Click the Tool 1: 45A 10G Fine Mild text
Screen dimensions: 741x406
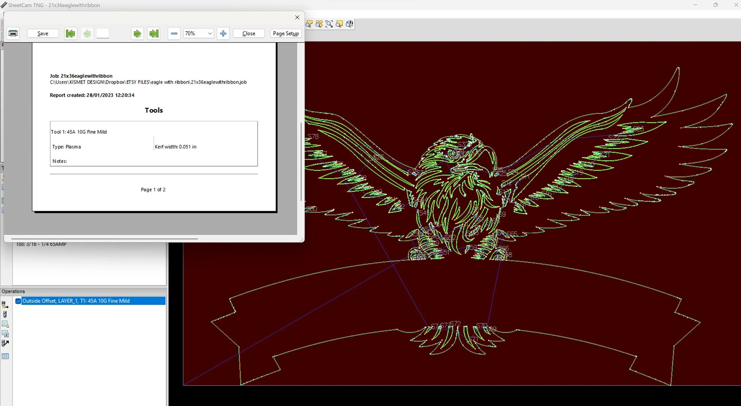coord(79,132)
